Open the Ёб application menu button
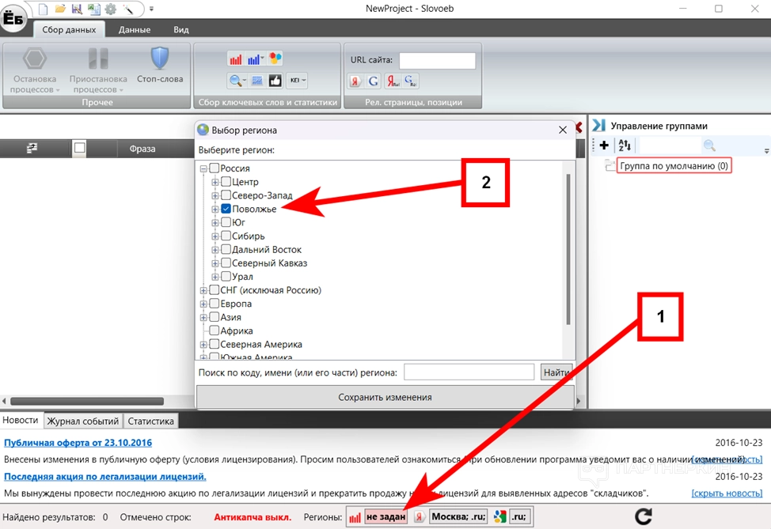This screenshot has height=529, width=771. coord(13,18)
